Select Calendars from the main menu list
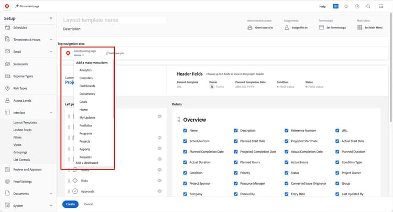 click(86, 78)
